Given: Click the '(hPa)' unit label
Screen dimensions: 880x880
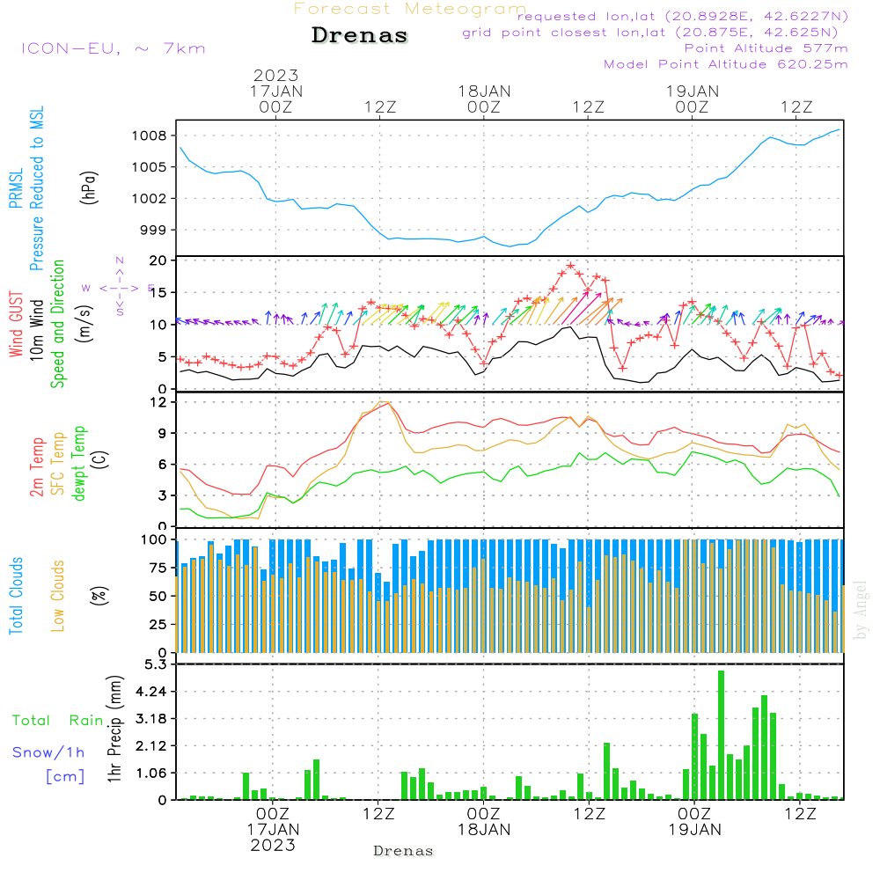Looking at the screenshot, I should pos(89,187).
